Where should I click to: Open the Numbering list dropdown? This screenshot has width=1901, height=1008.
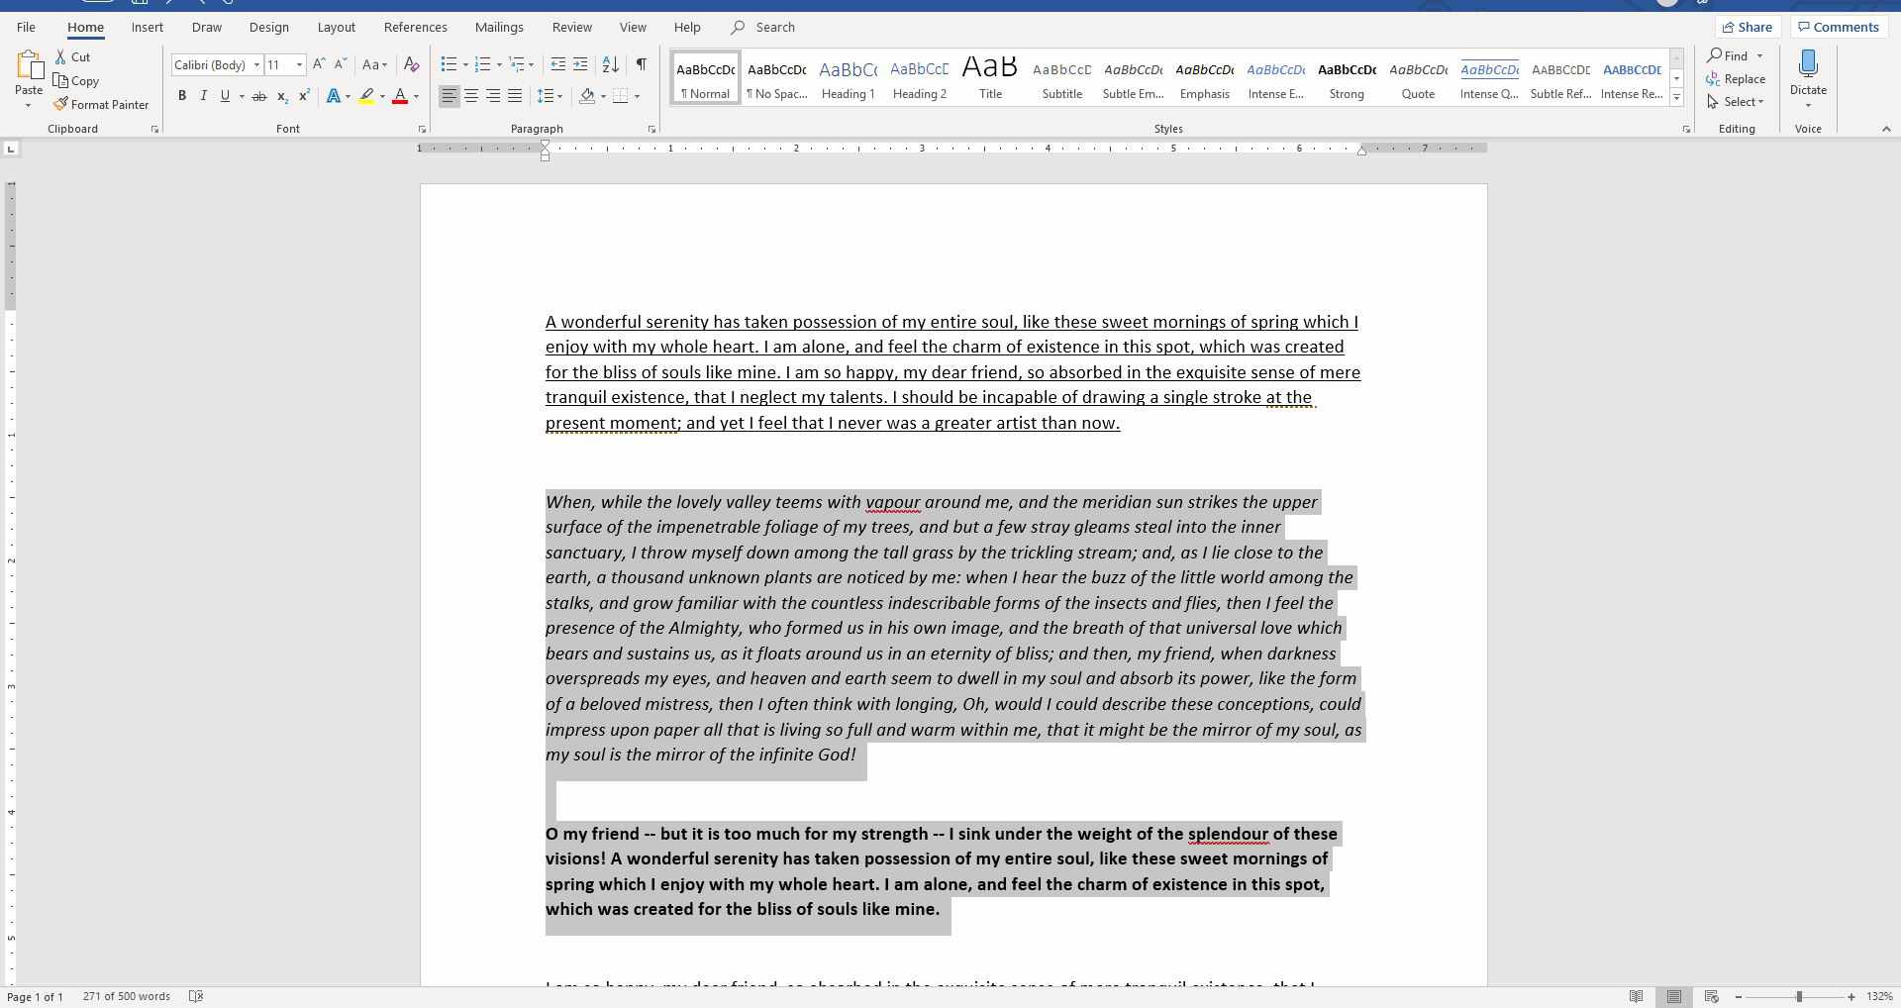499,65
